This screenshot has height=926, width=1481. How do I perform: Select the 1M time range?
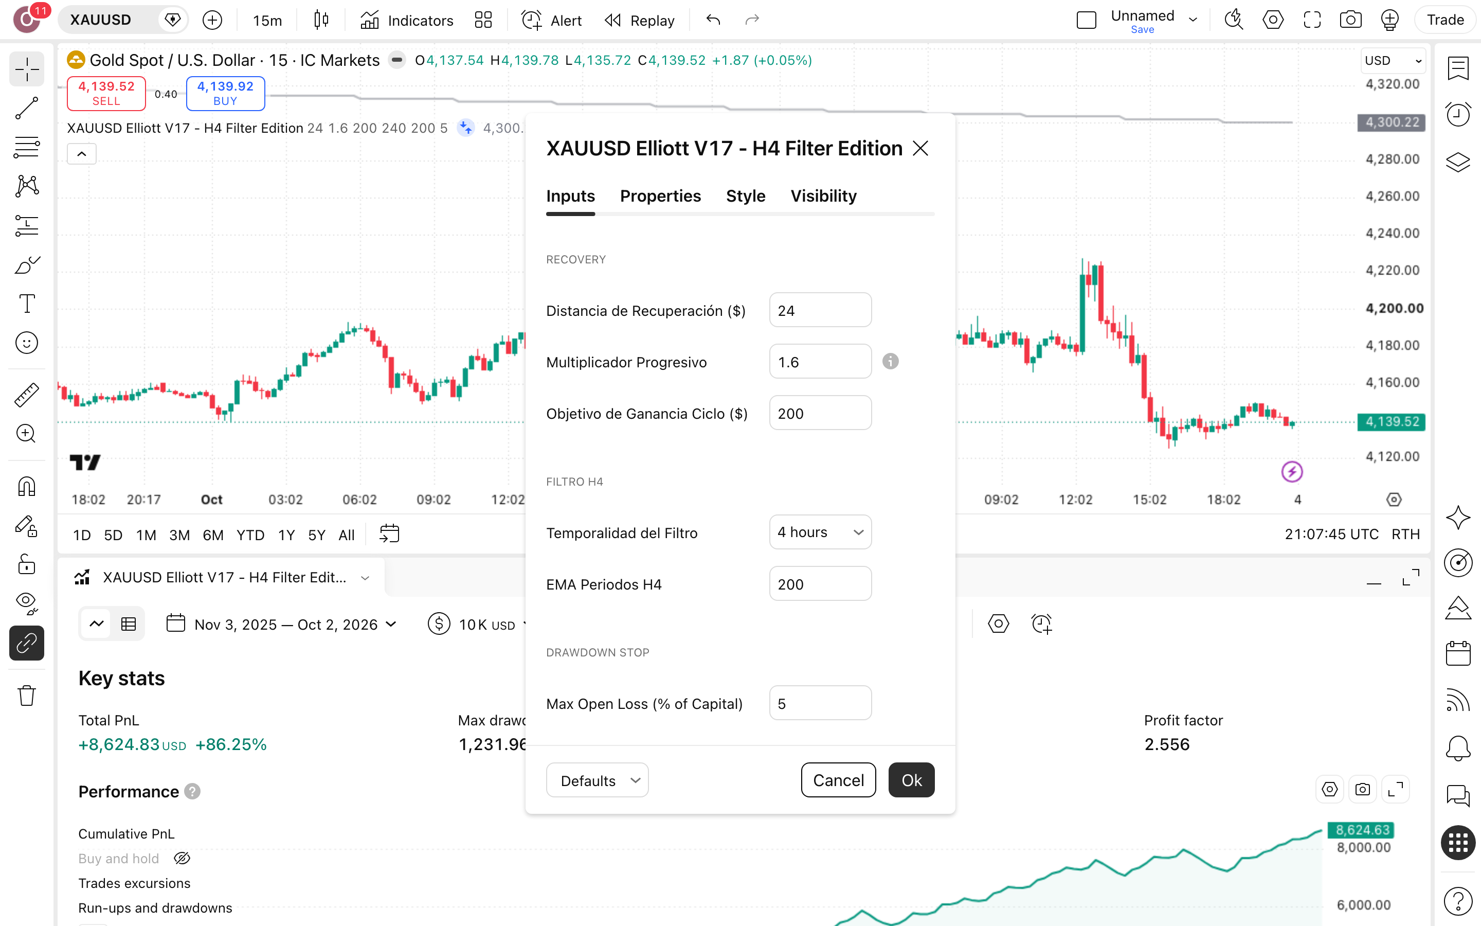tap(146, 535)
